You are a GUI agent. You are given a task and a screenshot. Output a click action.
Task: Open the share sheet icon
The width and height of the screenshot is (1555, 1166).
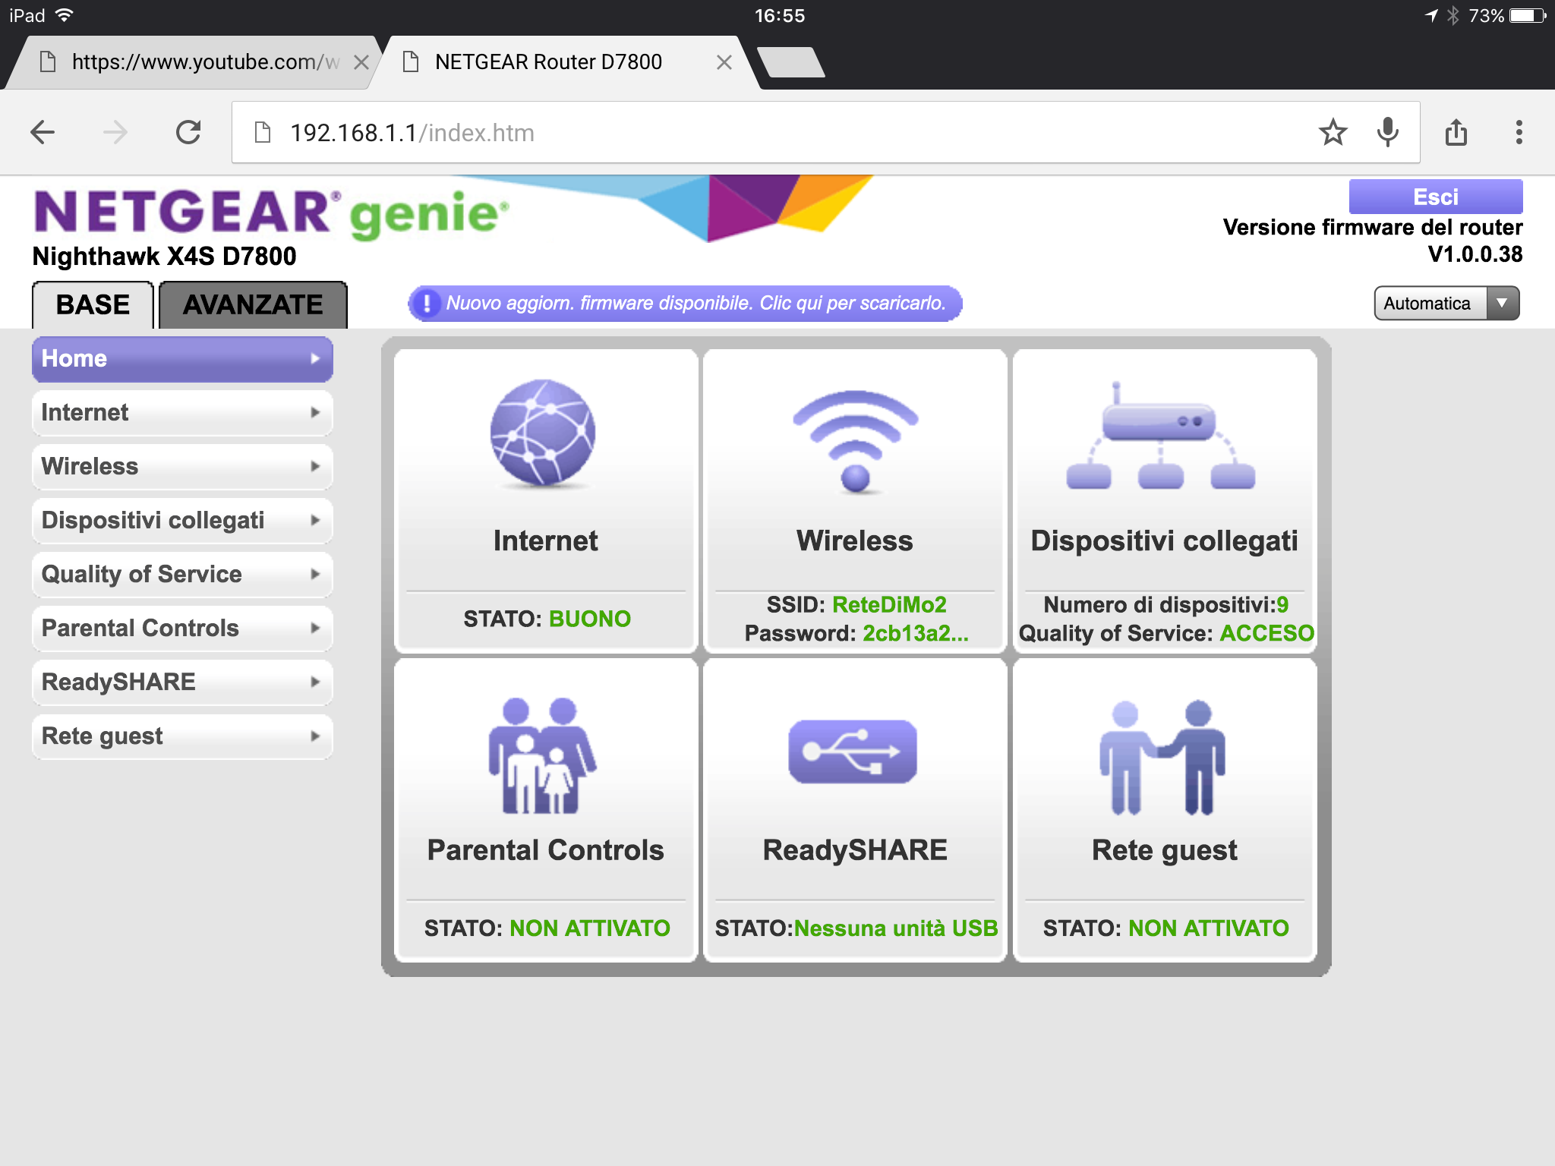1456,132
